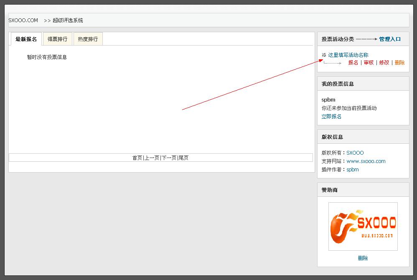Screen dimensions: 417x280
Task: Click the red 修改 link
Action: 384,63
